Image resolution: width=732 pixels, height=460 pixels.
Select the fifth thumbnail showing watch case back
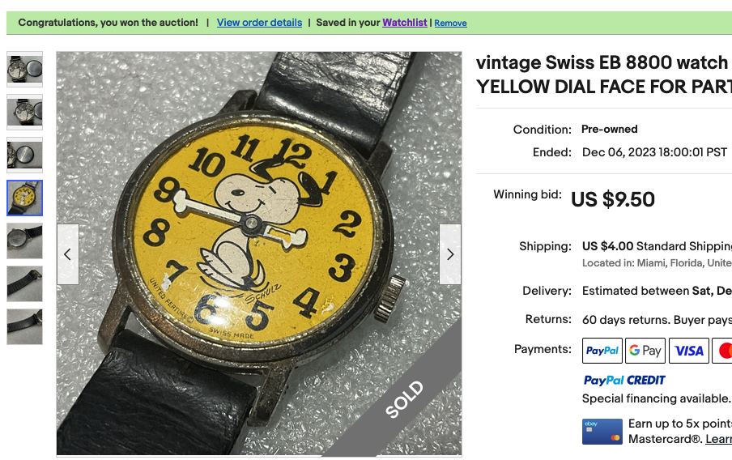click(x=25, y=241)
